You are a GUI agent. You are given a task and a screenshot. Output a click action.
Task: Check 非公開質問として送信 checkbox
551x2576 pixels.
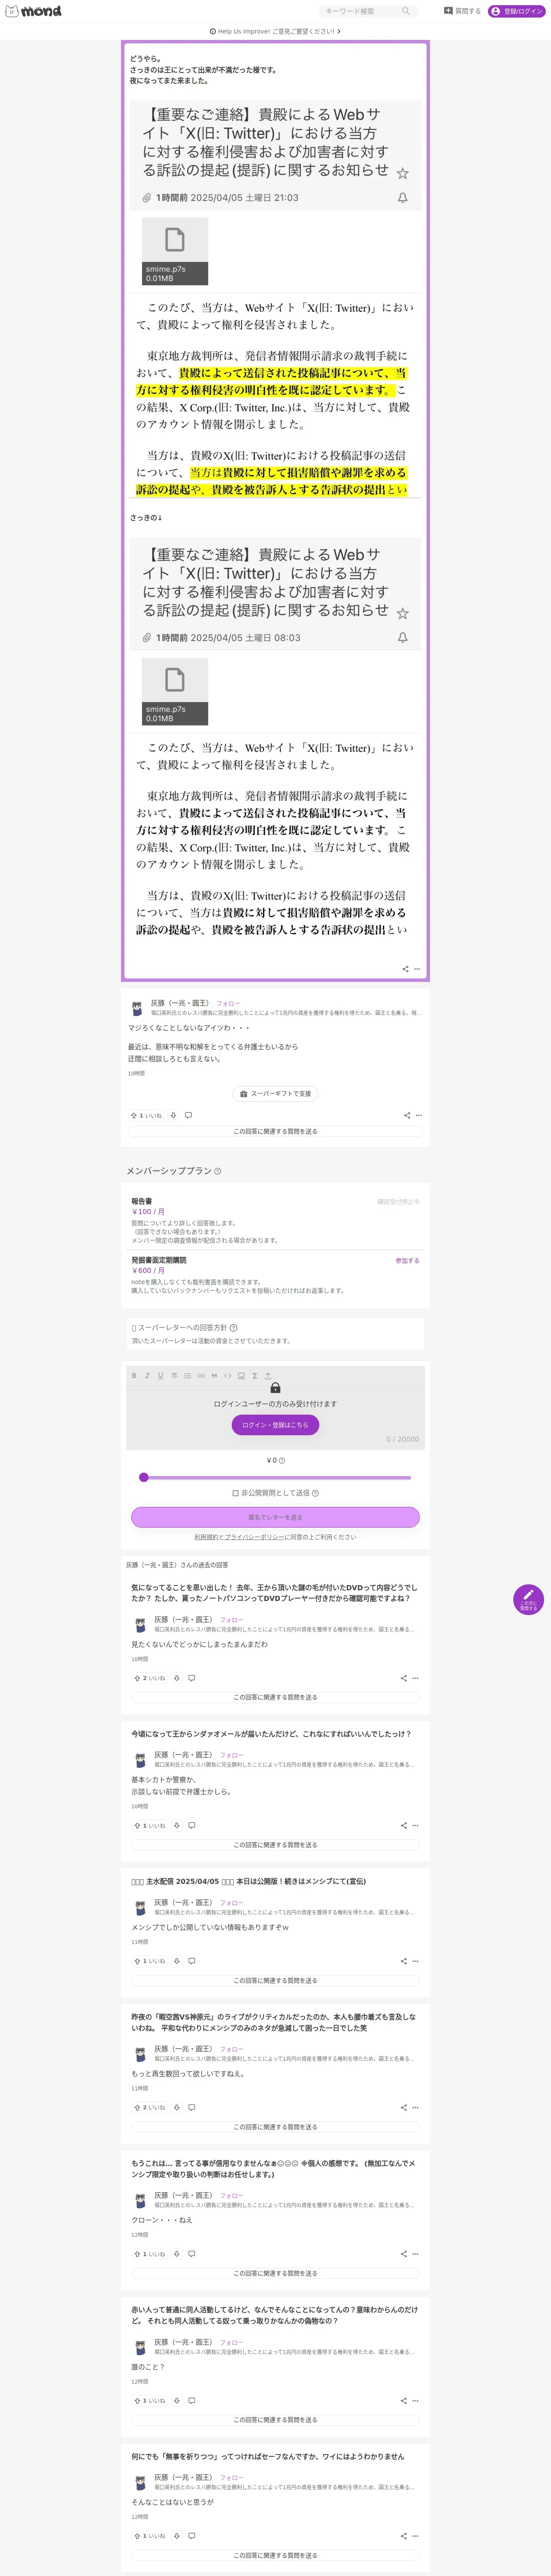pyautogui.click(x=236, y=1493)
